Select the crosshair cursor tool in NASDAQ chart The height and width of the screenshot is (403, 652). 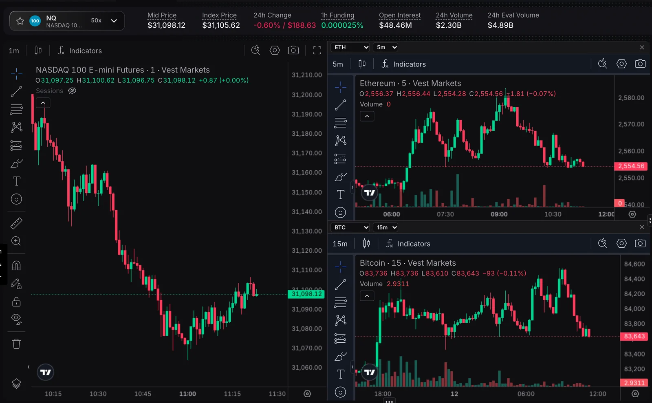16,73
